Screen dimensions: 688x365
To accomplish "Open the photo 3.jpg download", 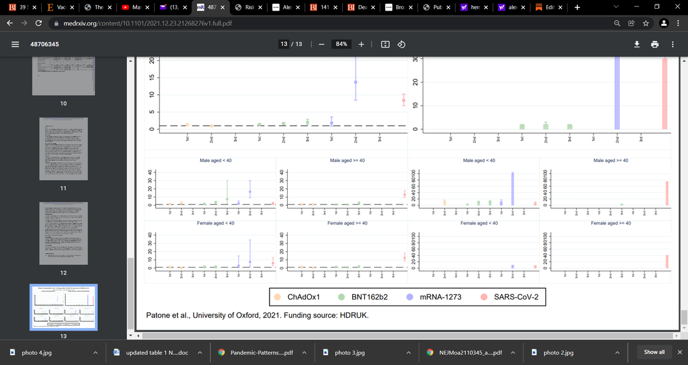I will pyautogui.click(x=350, y=352).
